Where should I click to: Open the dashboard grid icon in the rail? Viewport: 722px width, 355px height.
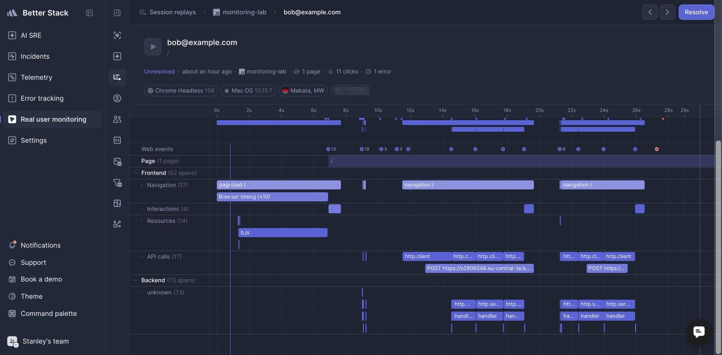117,203
